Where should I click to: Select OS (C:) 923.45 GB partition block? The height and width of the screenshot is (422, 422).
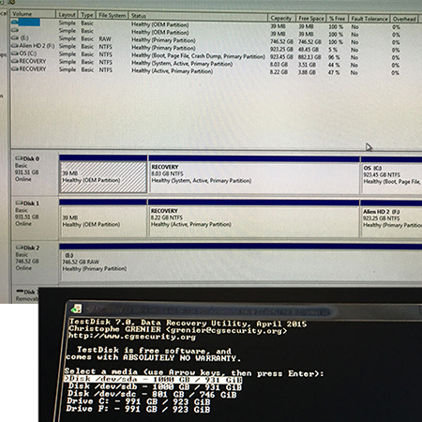point(391,175)
